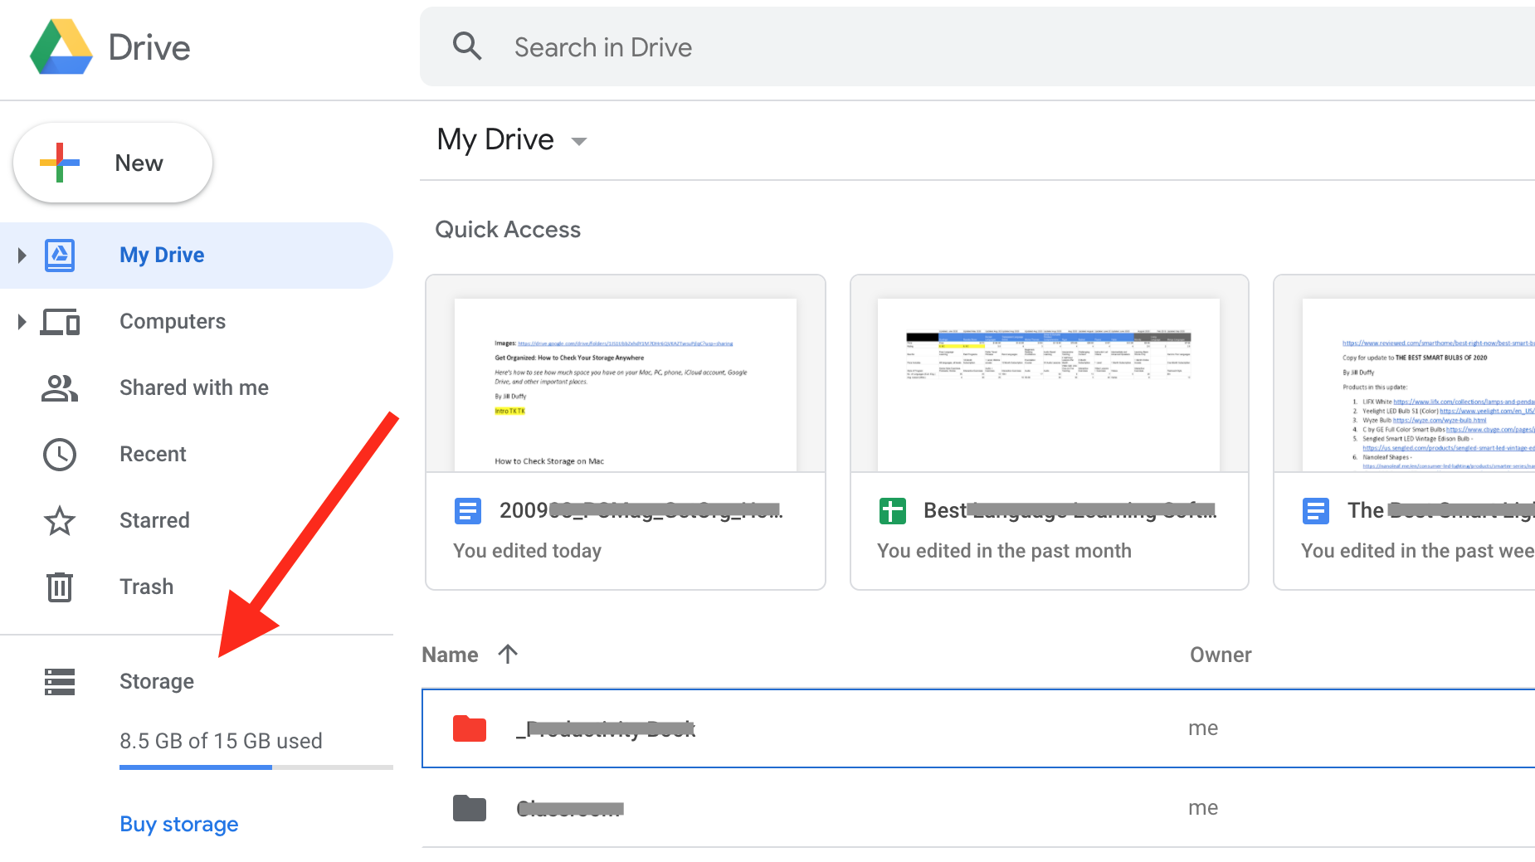Open the Recent section
This screenshot has width=1535, height=862.
click(x=153, y=454)
